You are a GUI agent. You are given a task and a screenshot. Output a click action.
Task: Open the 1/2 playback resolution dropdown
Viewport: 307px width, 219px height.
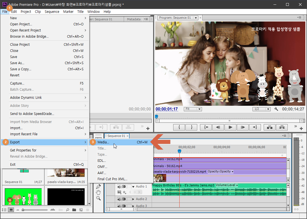(x=261, y=109)
